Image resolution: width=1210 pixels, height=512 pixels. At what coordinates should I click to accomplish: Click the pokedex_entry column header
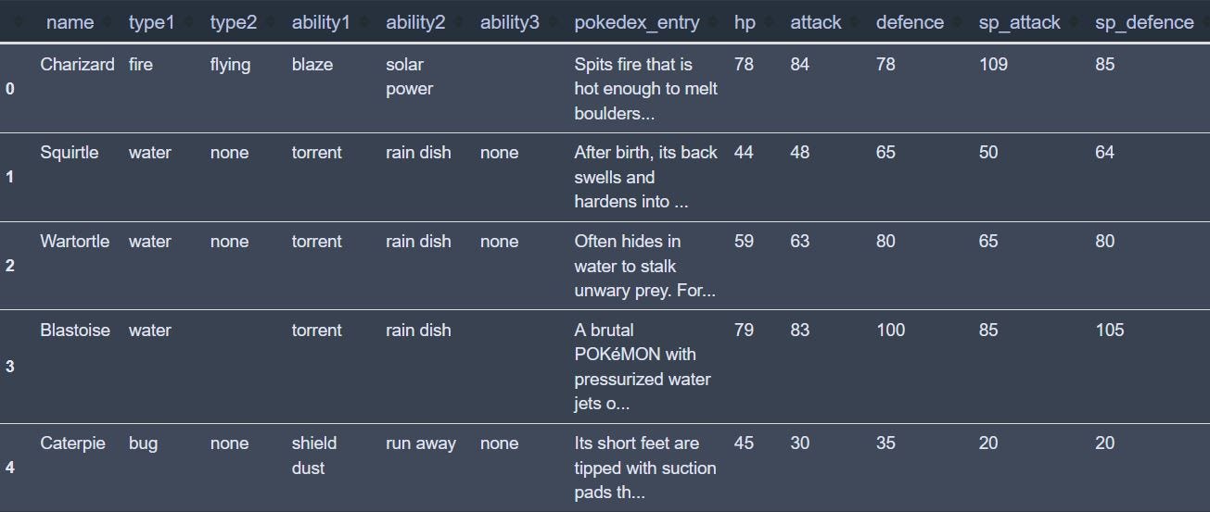click(x=636, y=22)
